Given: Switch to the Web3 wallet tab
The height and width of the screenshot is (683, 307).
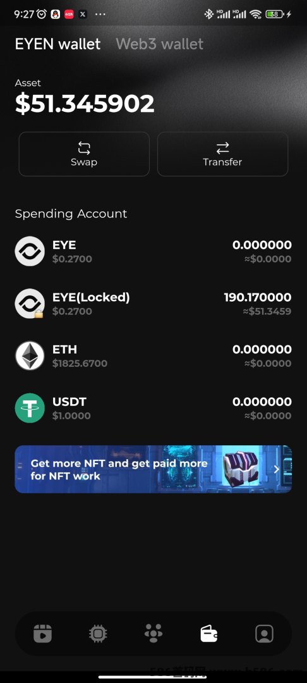Looking at the screenshot, I should [x=160, y=44].
